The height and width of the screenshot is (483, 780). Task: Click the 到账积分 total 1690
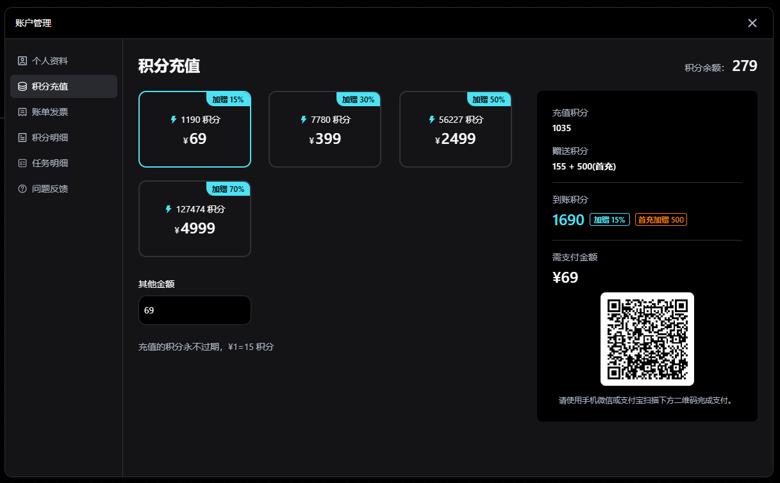(x=568, y=220)
